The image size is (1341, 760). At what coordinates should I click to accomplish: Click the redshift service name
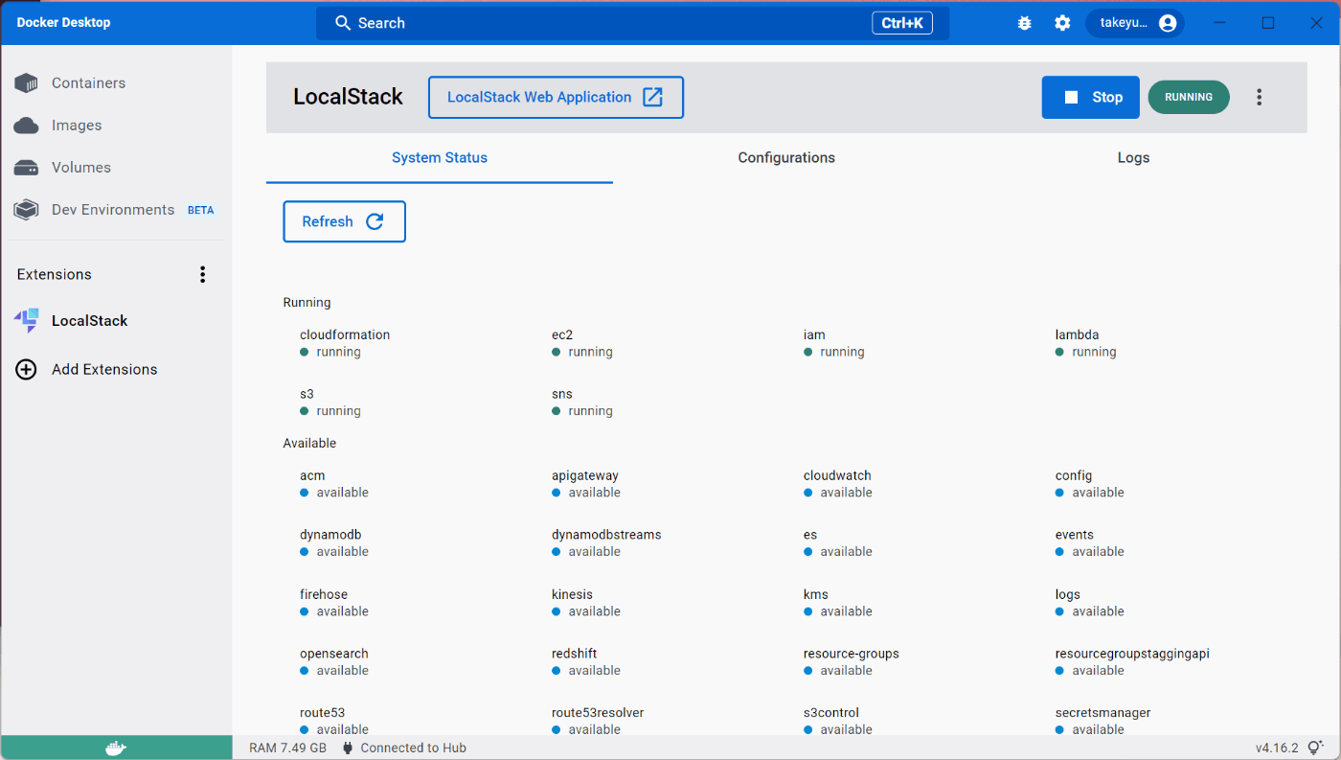(575, 655)
